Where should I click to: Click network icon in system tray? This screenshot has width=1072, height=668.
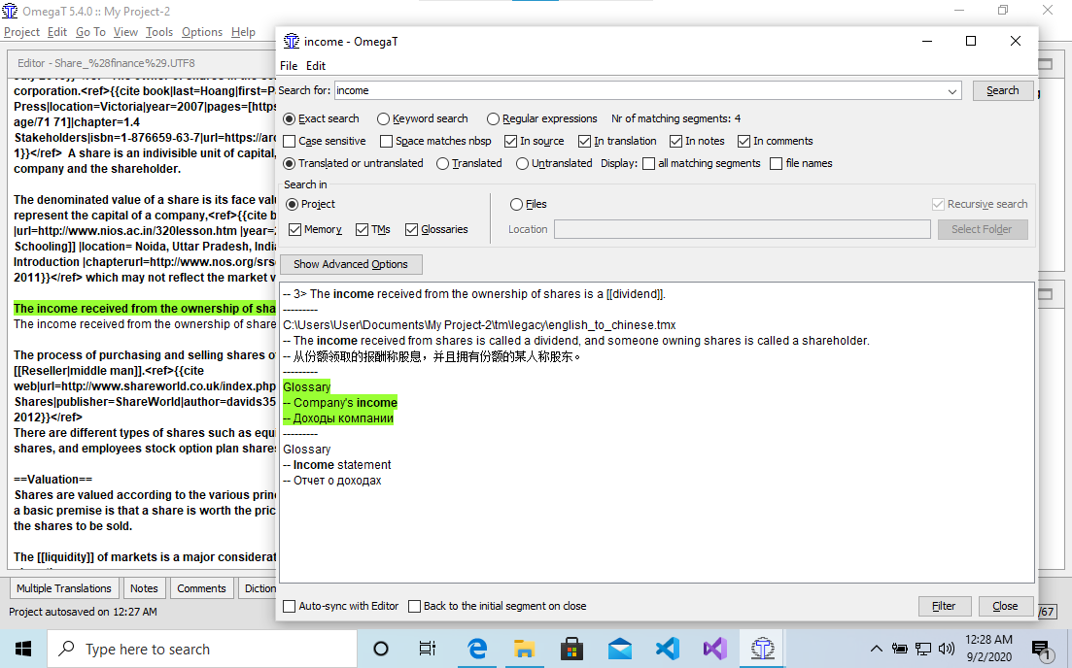click(923, 649)
